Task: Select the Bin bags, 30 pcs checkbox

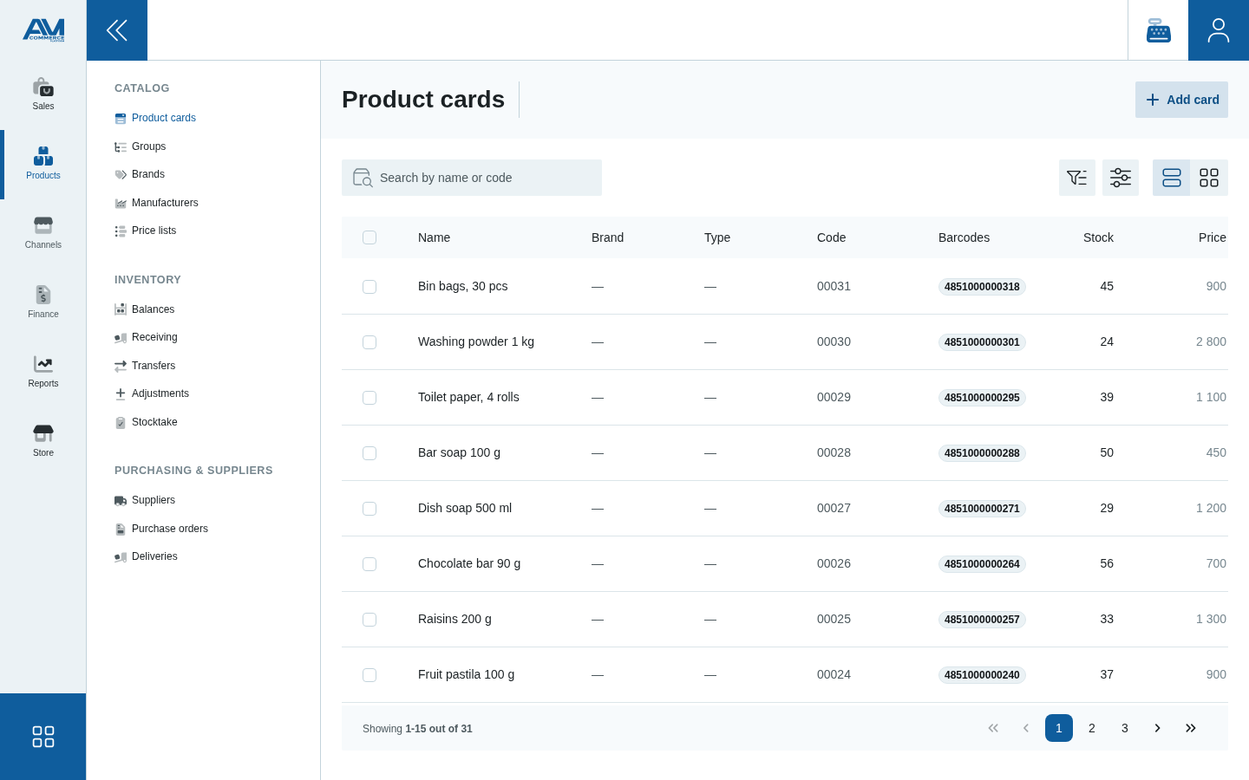Action: coord(369,287)
